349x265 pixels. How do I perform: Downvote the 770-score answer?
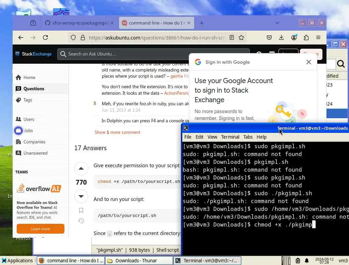pos(81,196)
